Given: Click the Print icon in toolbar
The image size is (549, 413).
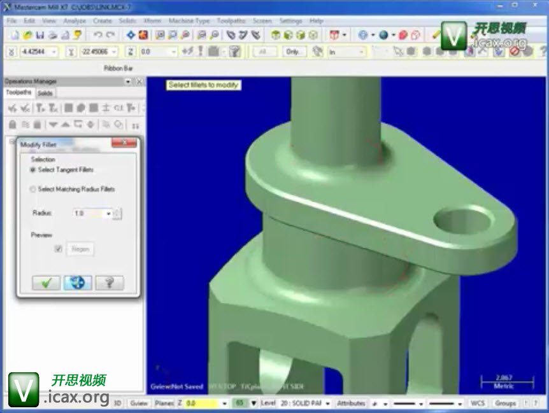Looking at the screenshot, I should 52,35.
